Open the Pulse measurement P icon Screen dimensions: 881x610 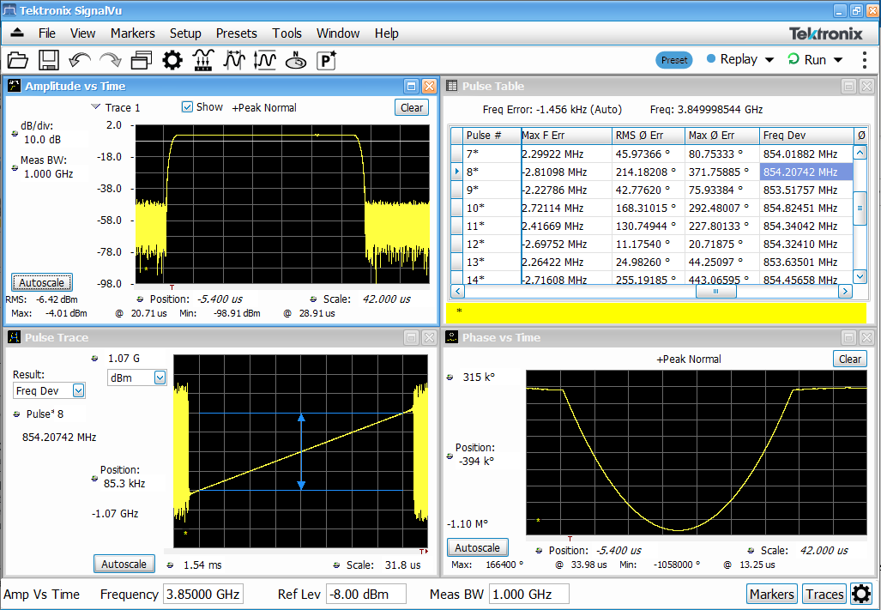pyautogui.click(x=325, y=59)
